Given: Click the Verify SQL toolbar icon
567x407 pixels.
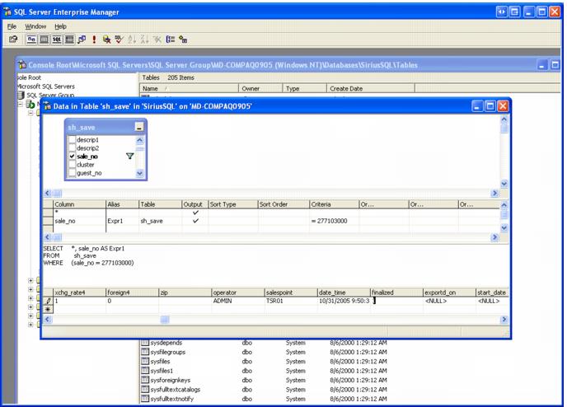Looking at the screenshot, I should (x=119, y=39).
